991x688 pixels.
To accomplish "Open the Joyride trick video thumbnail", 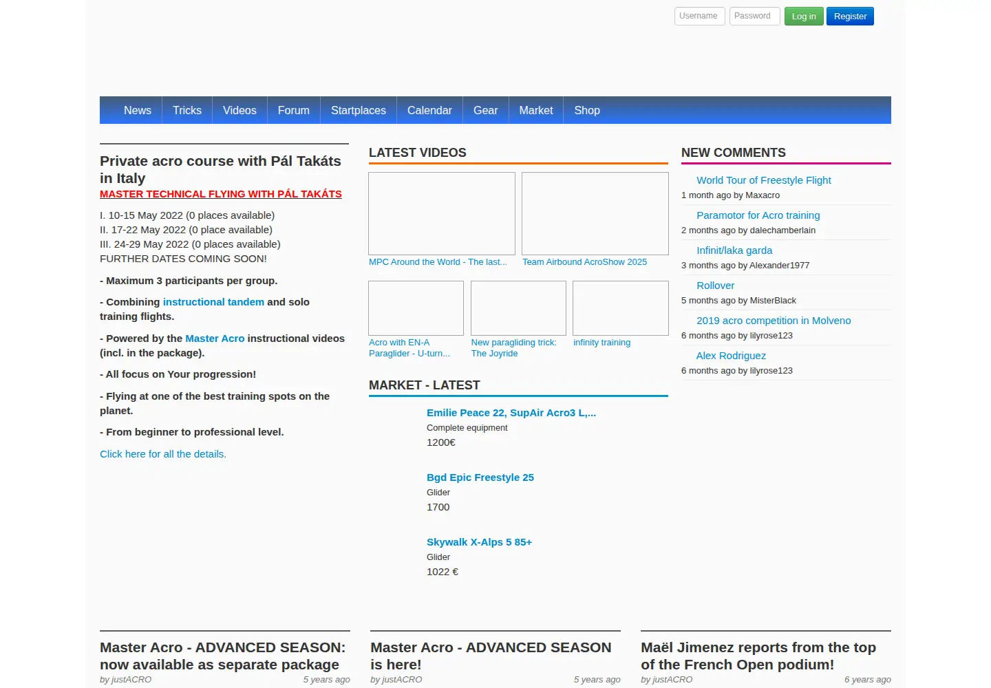I will [518, 308].
